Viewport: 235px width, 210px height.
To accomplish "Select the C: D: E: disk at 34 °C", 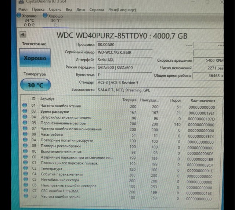I will click(x=27, y=21).
